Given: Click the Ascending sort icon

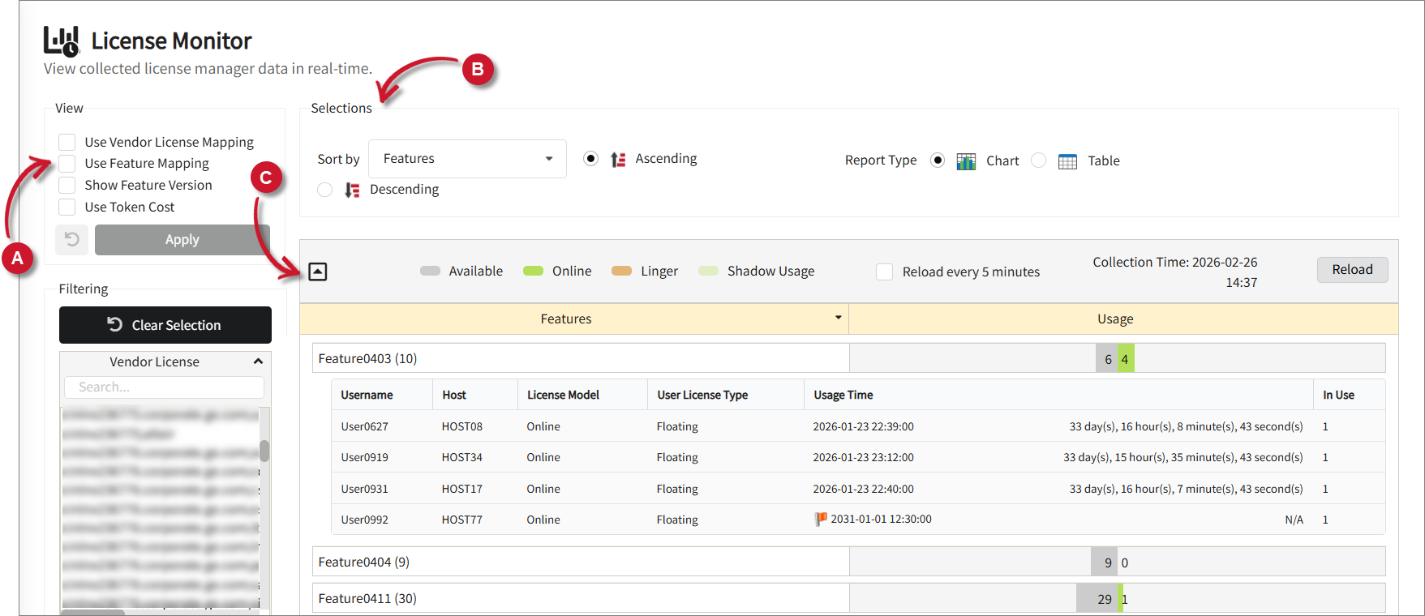Looking at the screenshot, I should coord(618,160).
